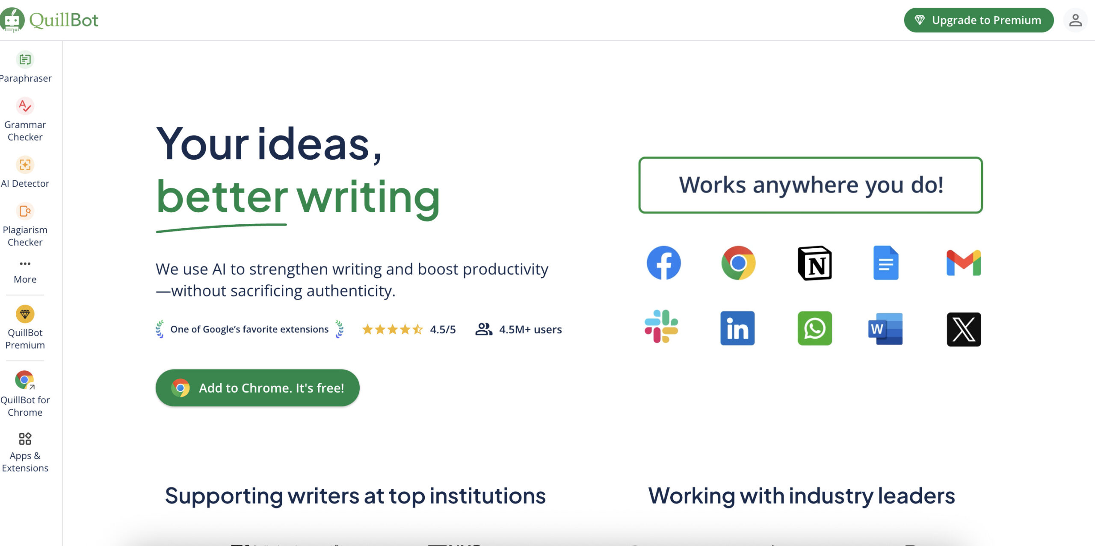Click the QuillBot for Chrome icon
The height and width of the screenshot is (546, 1095).
tap(25, 380)
